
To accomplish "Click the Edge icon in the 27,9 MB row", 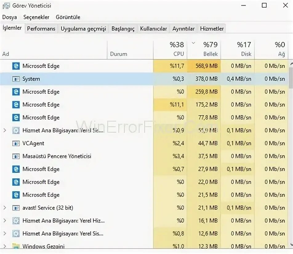I will tap(16, 169).
